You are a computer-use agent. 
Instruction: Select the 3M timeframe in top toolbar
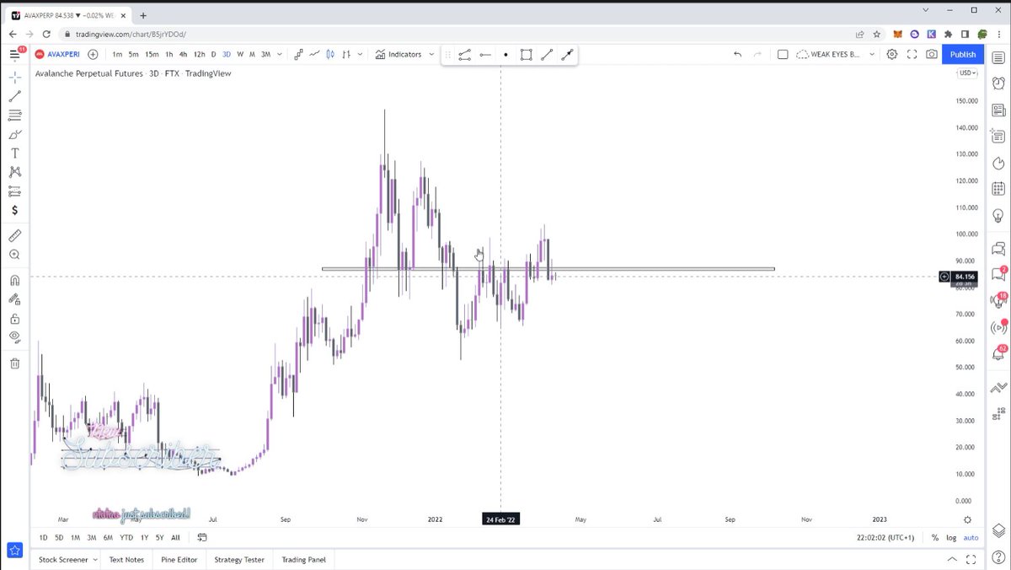[265, 54]
